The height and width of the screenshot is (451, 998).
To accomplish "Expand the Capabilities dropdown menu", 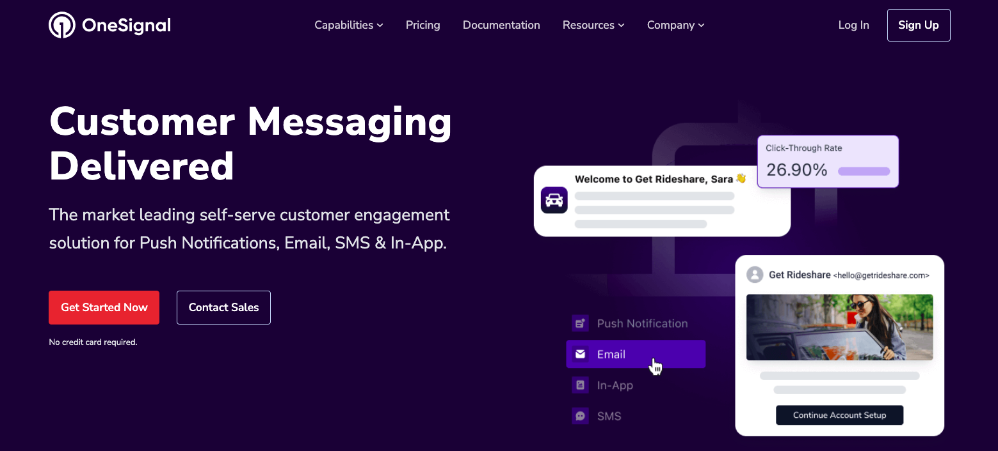I will click(349, 25).
